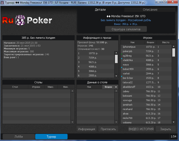Click the players list scrollbar thumb
Viewport: 179px width, 141px height.
(174, 52)
